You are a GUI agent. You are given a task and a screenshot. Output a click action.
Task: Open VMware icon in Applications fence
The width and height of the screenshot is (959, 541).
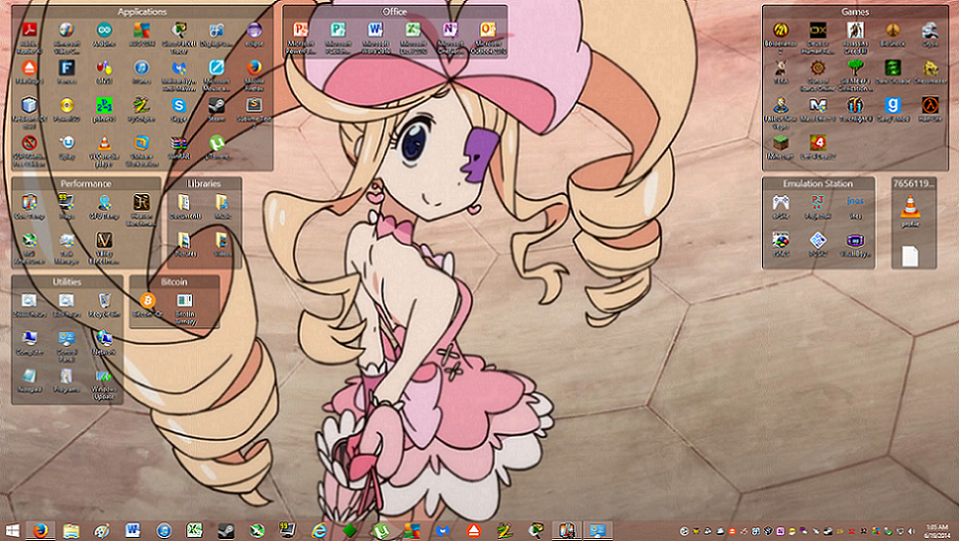tap(141, 143)
